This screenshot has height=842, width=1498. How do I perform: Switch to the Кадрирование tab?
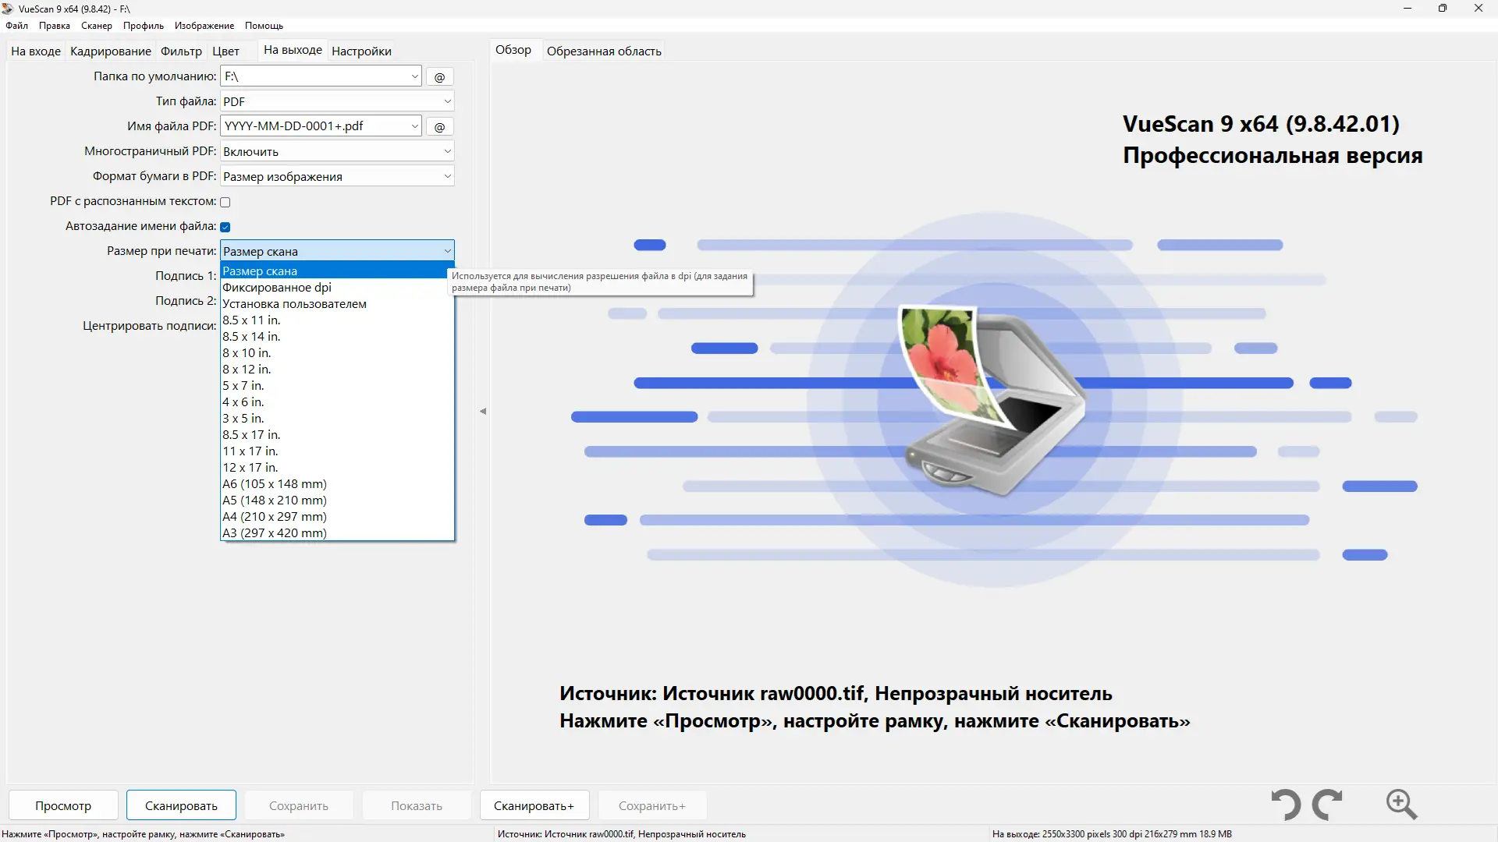(110, 51)
